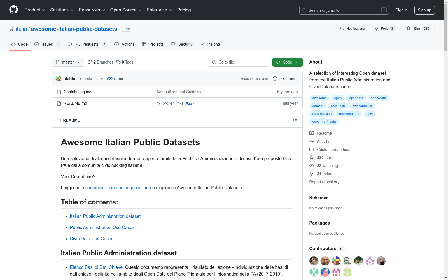Open the Releases section heading
The height and width of the screenshot is (280, 448).
[x=319, y=197]
